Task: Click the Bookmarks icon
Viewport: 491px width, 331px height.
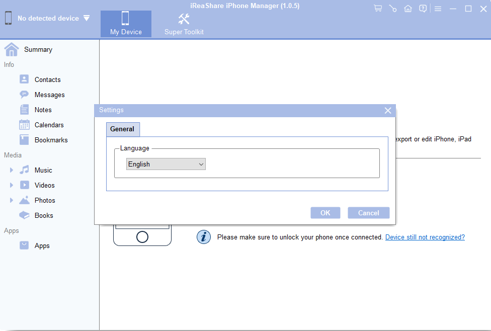Action: pyautogui.click(x=24, y=140)
